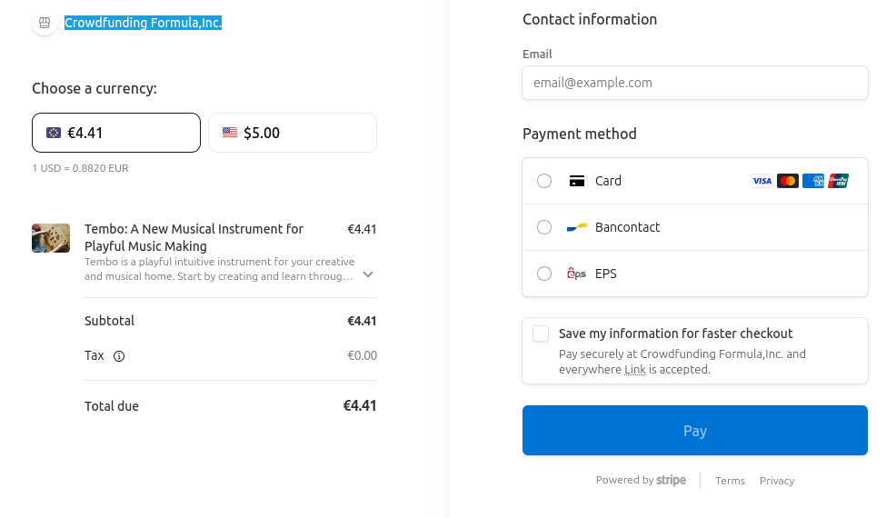The height and width of the screenshot is (518, 896).
Task: Click the merchant storefront icon
Action: tap(45, 23)
